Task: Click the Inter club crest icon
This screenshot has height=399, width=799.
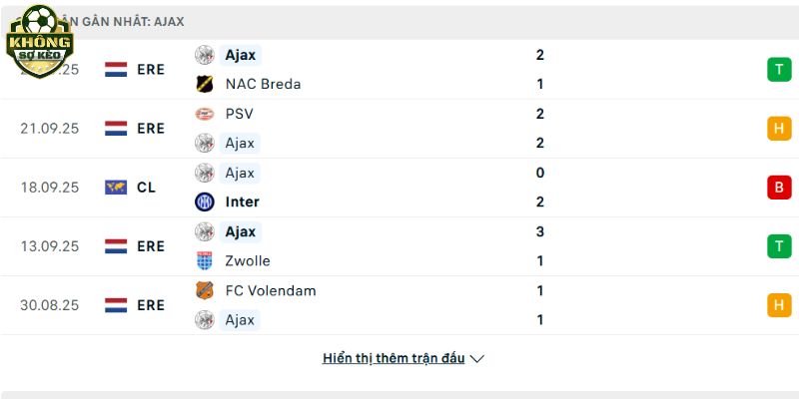Action: [205, 201]
